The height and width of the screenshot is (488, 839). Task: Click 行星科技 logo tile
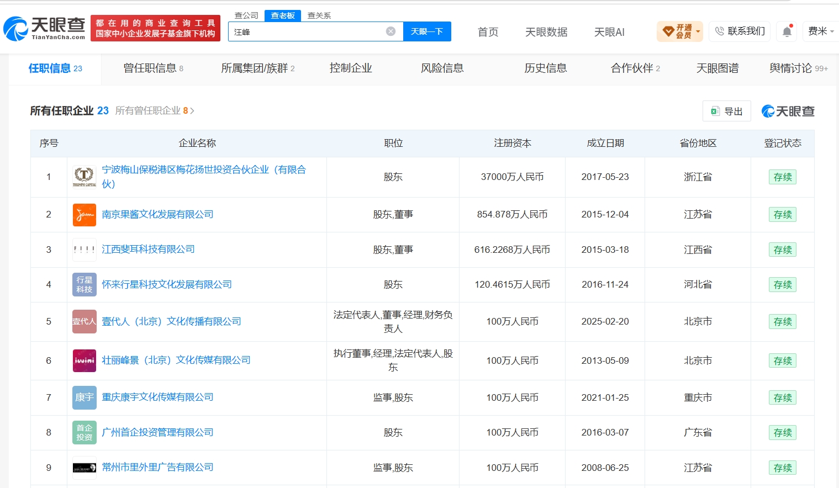pos(85,284)
